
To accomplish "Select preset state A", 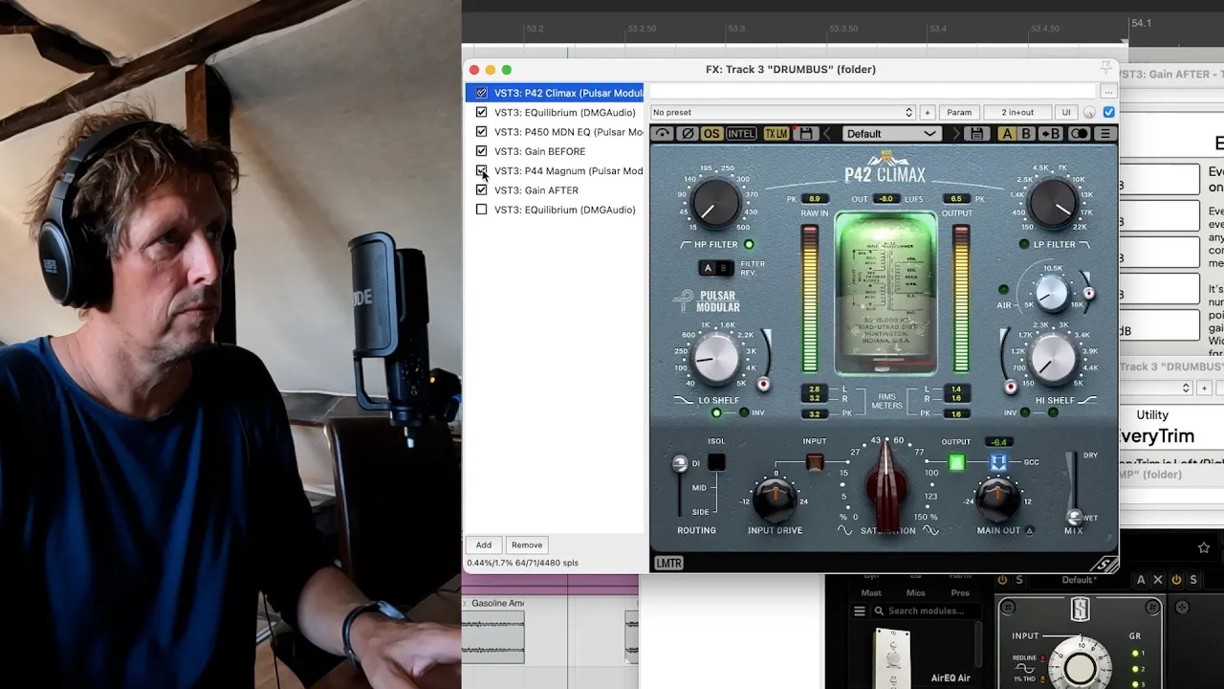I will coord(1007,134).
